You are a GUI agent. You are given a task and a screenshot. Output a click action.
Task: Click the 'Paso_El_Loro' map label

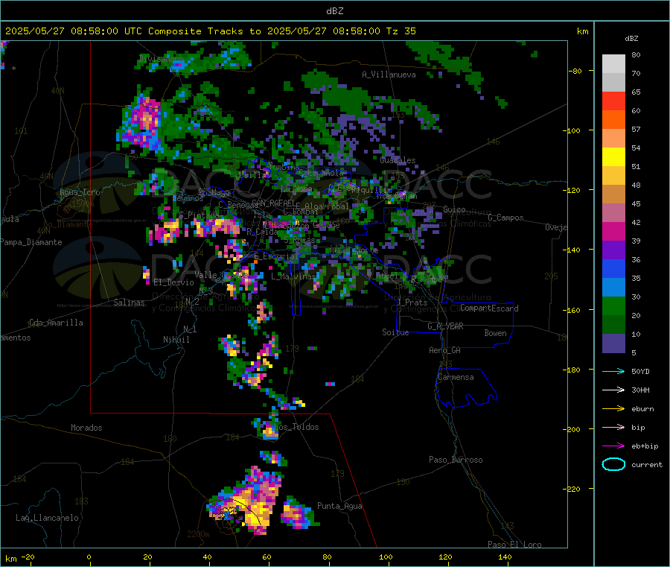[x=514, y=545]
